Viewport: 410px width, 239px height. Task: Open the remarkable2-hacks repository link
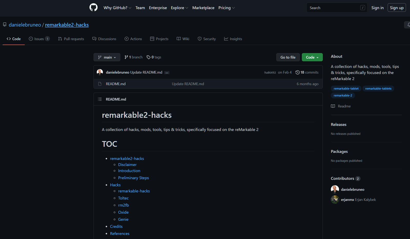[x=67, y=25]
